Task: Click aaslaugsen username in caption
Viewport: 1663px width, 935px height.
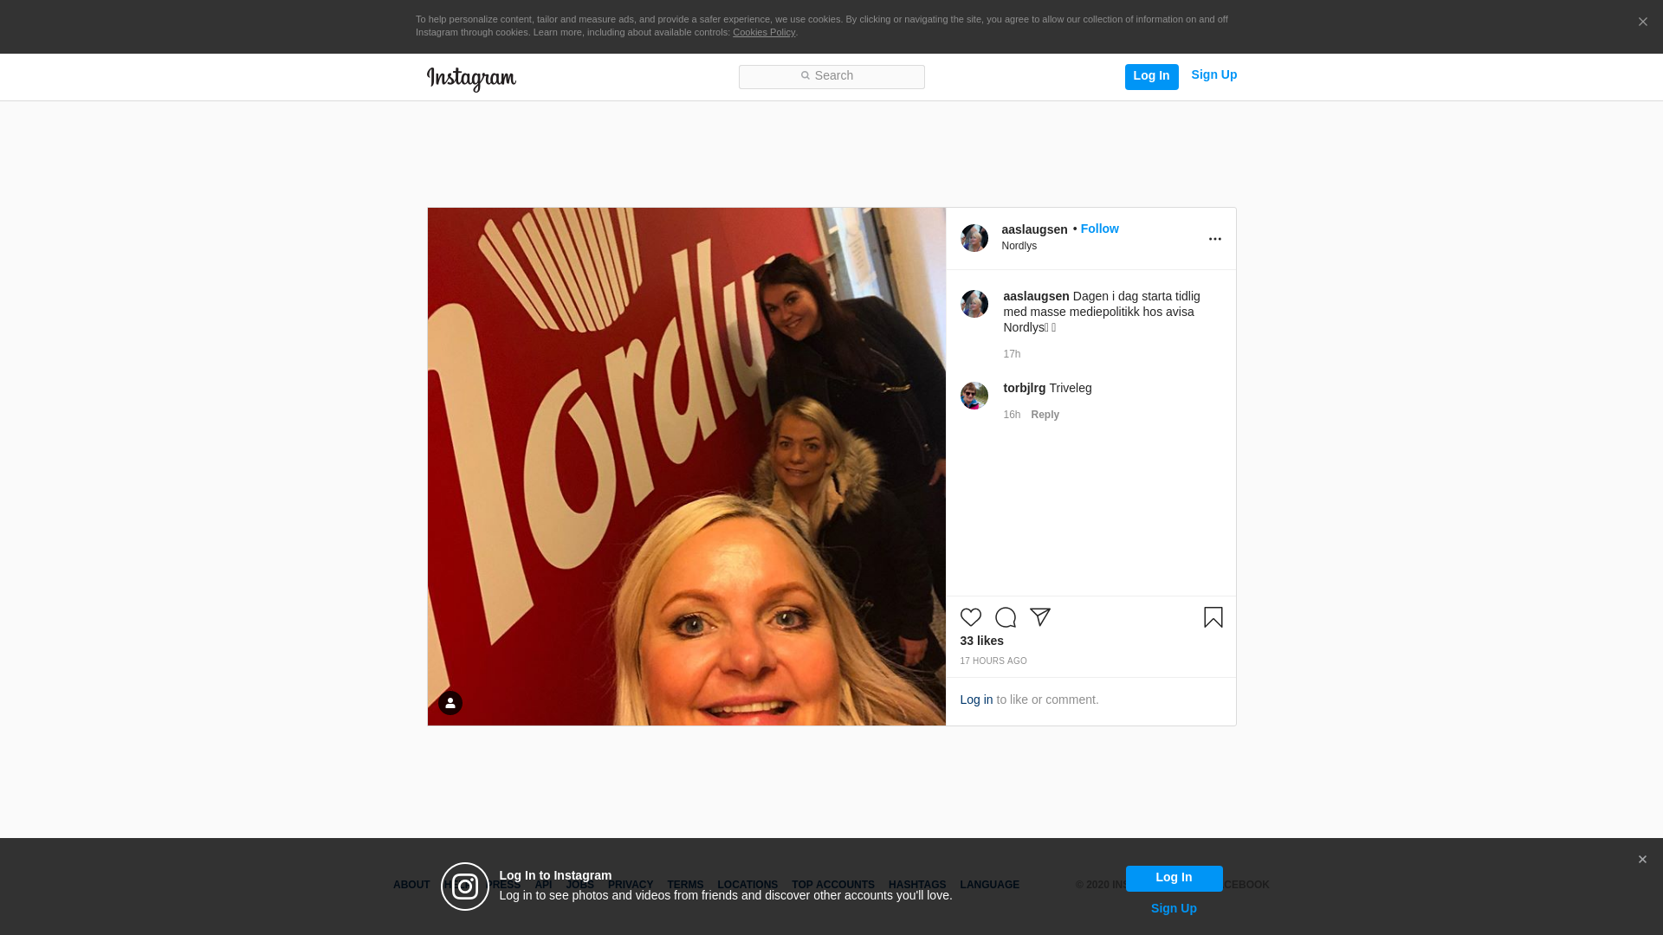Action: coord(1036,296)
